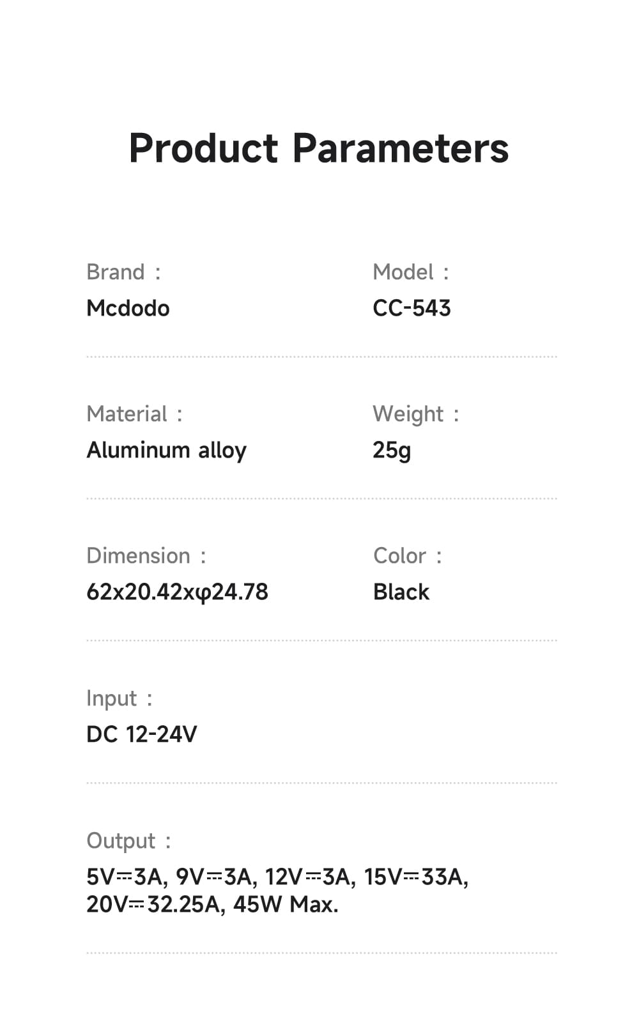Click the 15V 33A output spec
Viewport: 639px width, 1018px height.
(415, 877)
